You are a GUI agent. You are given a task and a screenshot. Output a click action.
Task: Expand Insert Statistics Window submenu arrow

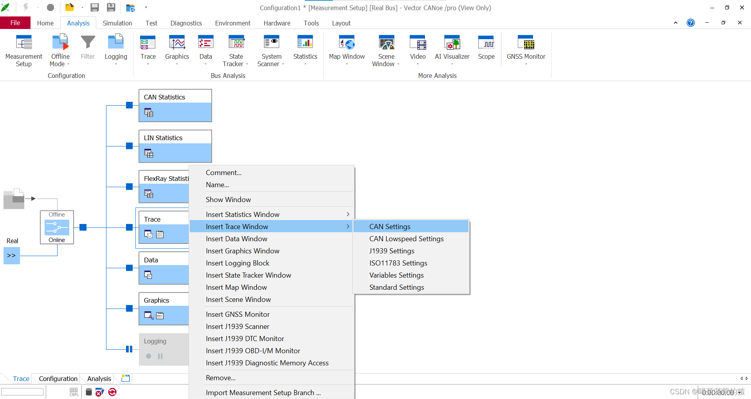click(348, 214)
